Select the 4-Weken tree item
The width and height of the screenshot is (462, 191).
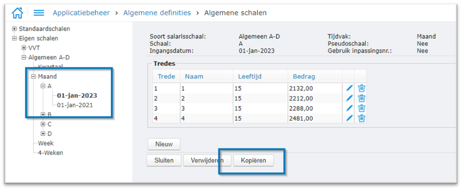pyautogui.click(x=50, y=153)
